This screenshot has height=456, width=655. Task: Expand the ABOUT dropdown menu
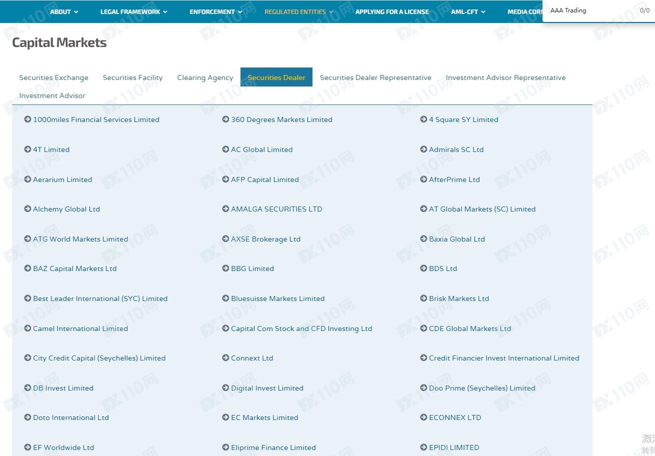click(64, 11)
